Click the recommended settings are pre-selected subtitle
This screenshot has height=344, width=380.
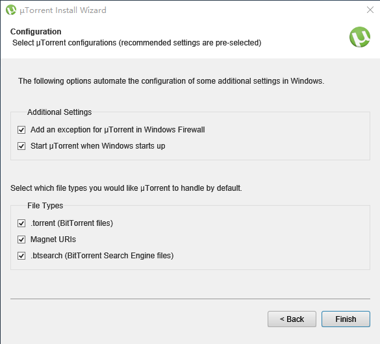(137, 43)
